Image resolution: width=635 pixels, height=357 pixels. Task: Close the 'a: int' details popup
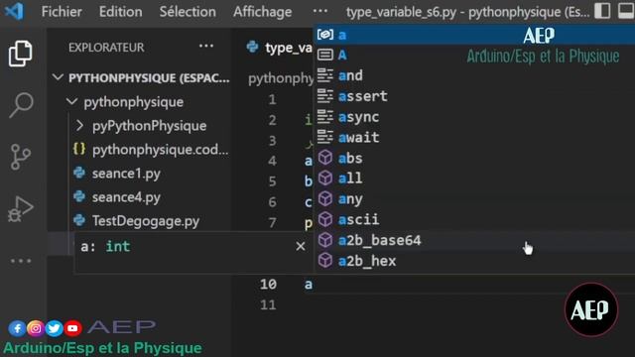(300, 246)
